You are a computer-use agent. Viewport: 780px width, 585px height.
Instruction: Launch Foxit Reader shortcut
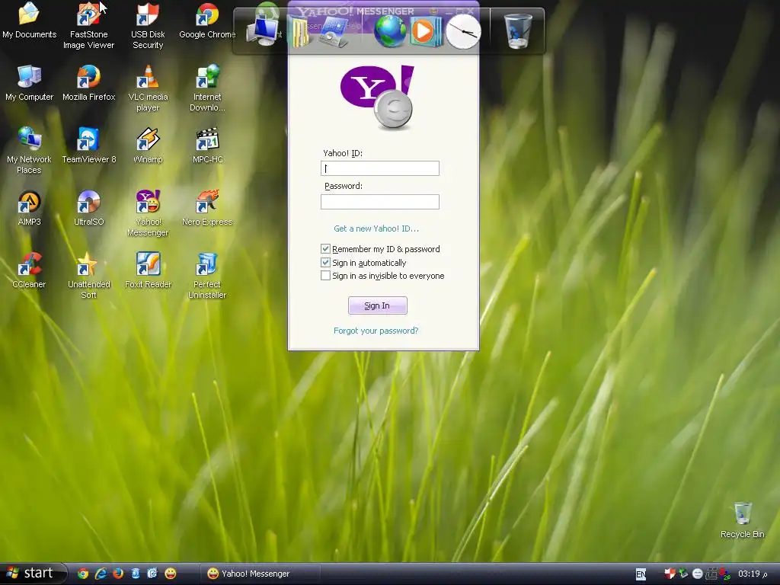(x=148, y=270)
